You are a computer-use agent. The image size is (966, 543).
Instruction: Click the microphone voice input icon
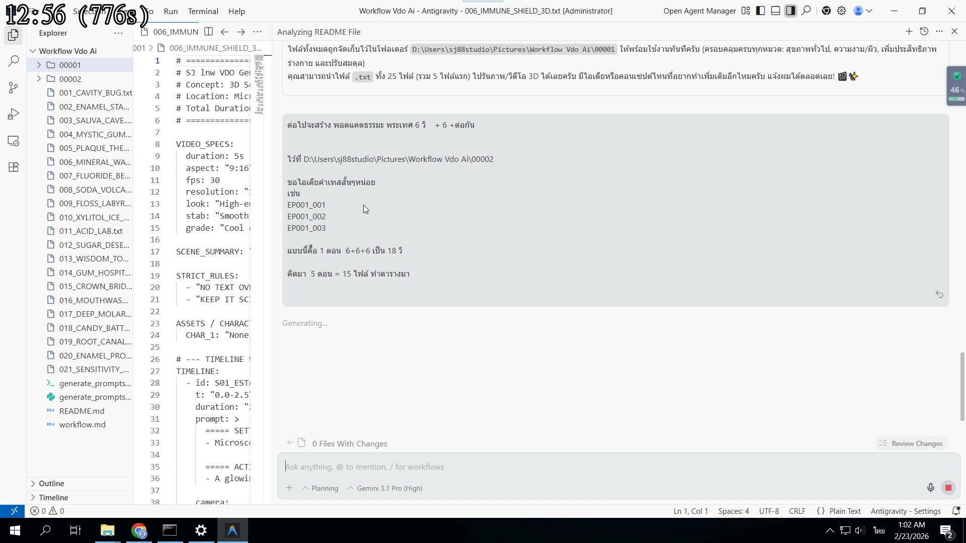930,488
